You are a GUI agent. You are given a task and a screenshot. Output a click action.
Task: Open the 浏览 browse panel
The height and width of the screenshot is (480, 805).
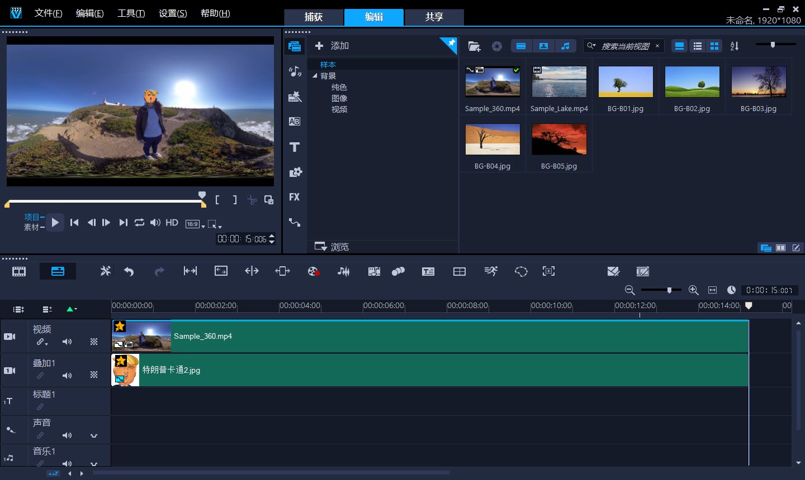click(x=332, y=247)
